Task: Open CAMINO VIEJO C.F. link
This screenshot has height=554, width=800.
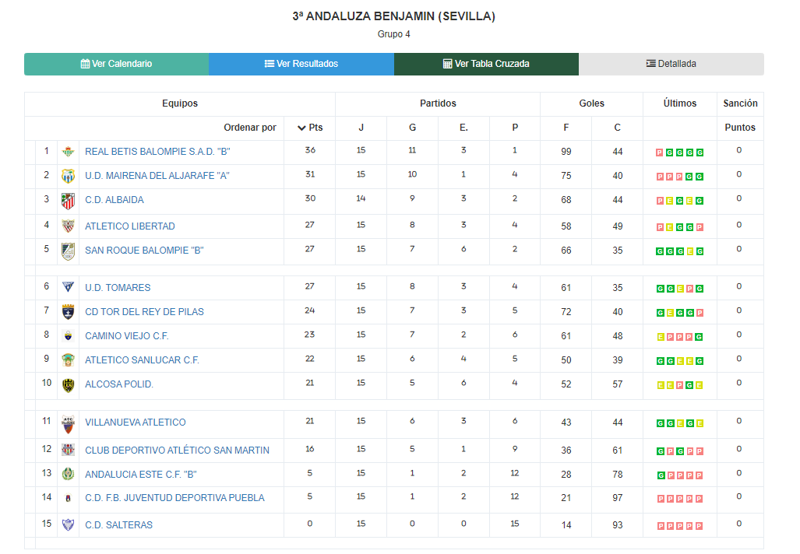Action: coord(126,336)
